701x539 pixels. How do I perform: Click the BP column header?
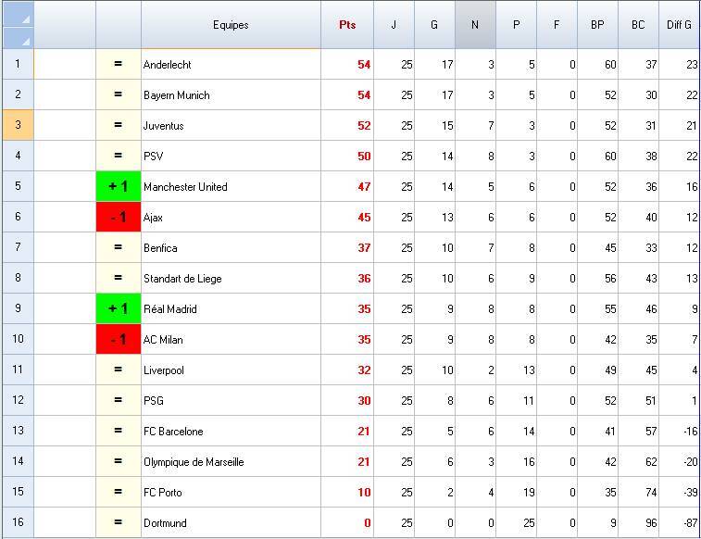597,25
